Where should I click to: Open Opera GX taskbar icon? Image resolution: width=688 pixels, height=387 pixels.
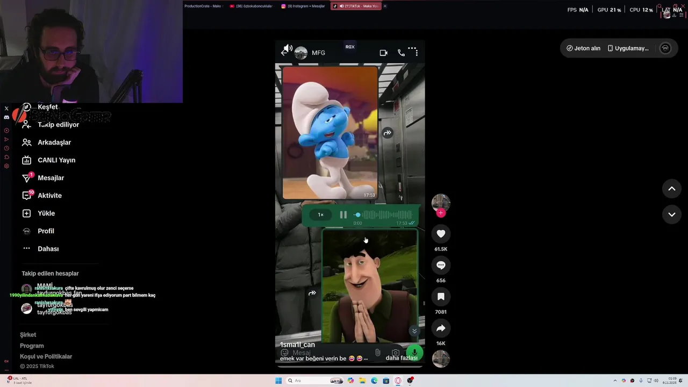[398, 381]
